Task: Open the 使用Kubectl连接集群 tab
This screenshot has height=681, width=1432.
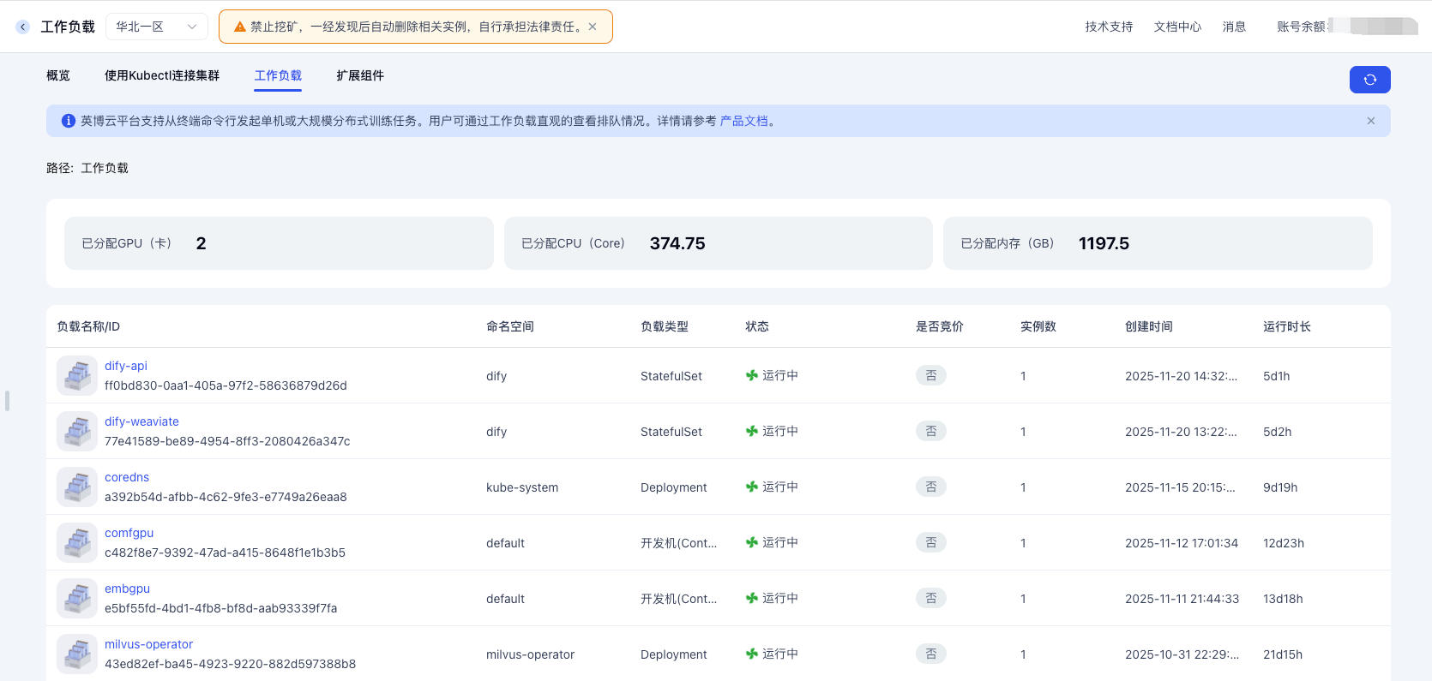Action: (162, 75)
